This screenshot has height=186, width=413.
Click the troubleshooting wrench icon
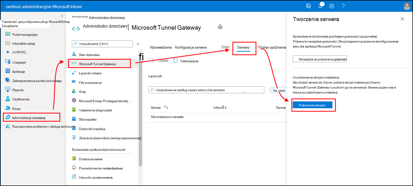pyautogui.click(x=8, y=126)
